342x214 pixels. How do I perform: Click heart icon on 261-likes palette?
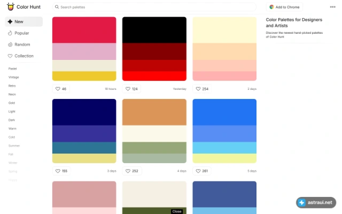coord(198,171)
